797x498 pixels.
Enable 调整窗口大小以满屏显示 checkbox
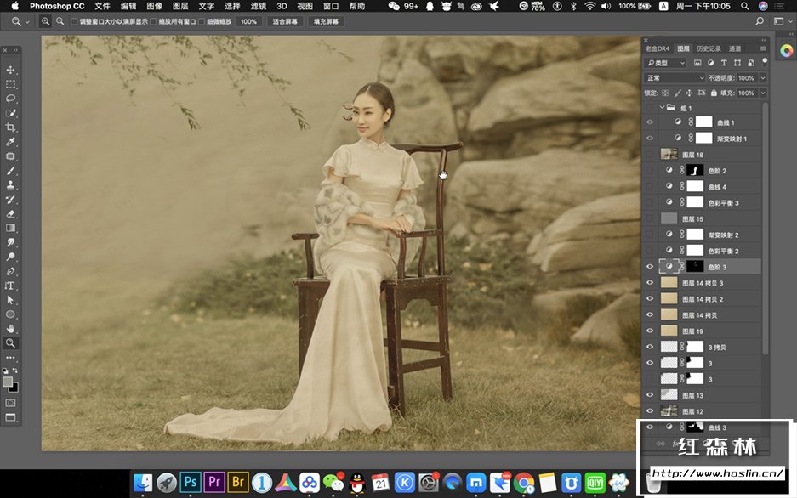point(74,21)
